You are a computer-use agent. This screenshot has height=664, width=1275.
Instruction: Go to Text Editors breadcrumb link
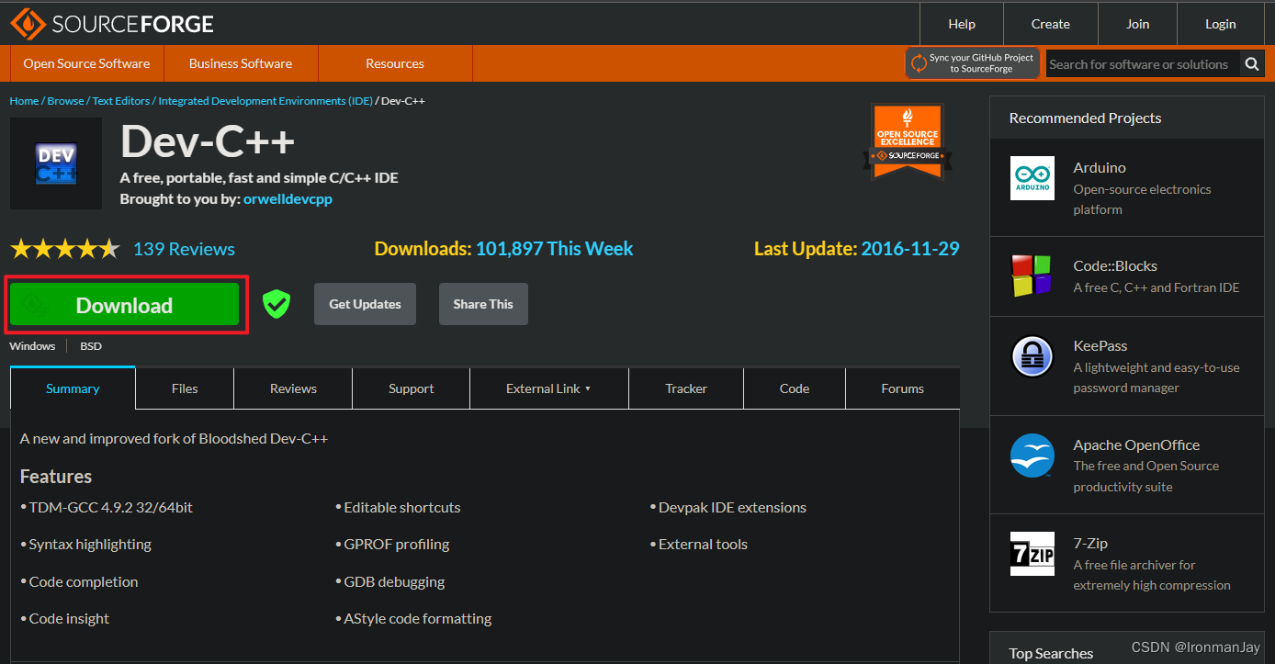coord(121,101)
